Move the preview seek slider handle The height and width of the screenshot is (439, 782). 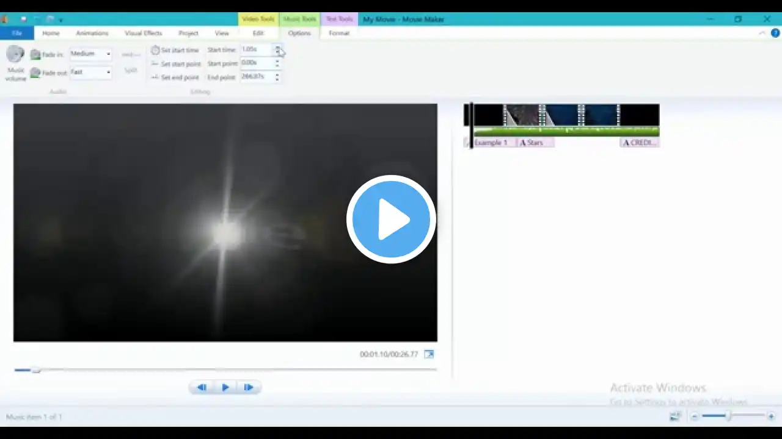36,370
